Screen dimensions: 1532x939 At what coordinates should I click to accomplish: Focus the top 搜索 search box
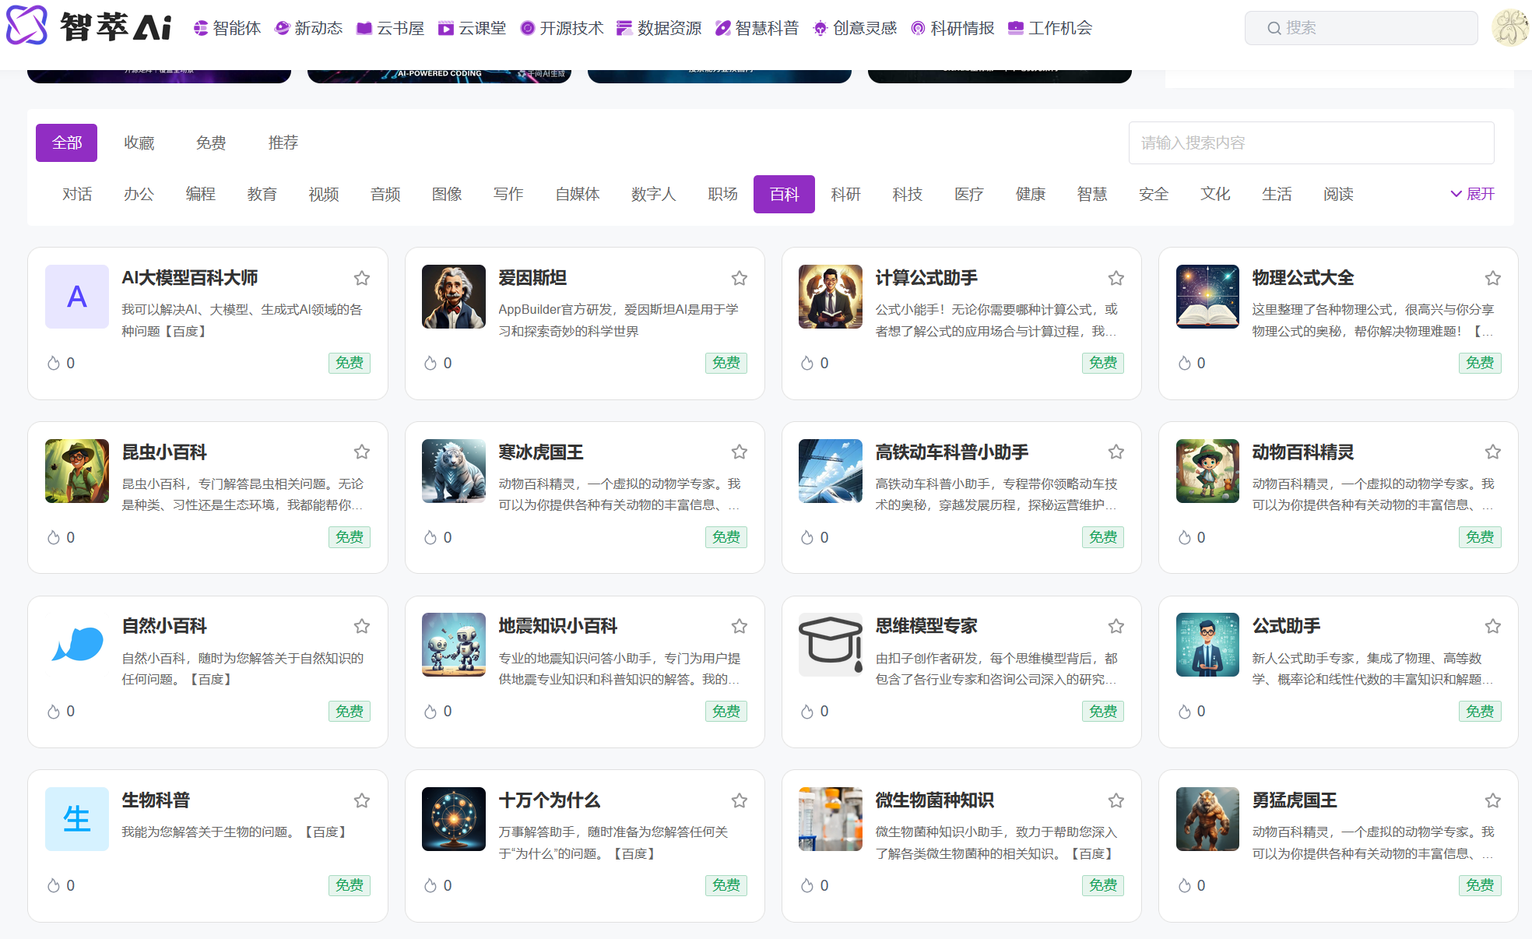1362,28
